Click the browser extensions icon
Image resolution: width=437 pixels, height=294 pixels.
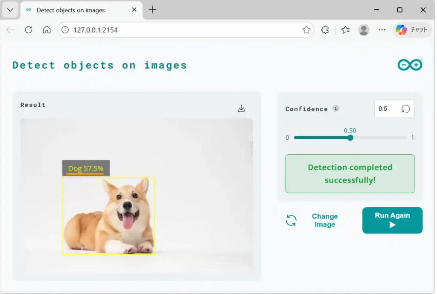coord(325,29)
